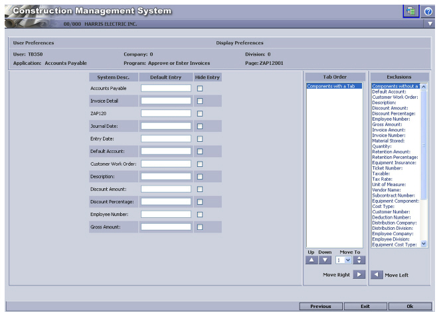Click Default Entry field for Journal Date

click(x=166, y=126)
